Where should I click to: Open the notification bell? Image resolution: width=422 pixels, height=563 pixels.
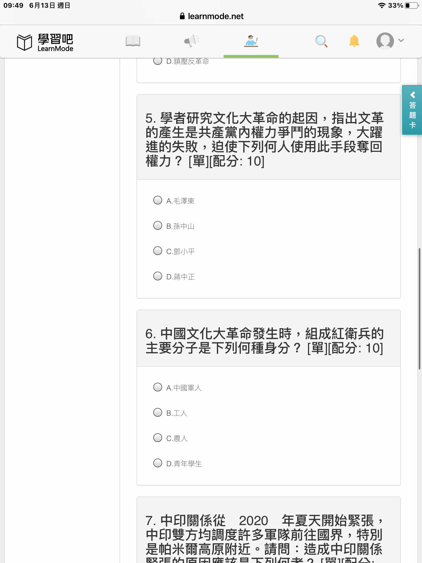coord(354,41)
